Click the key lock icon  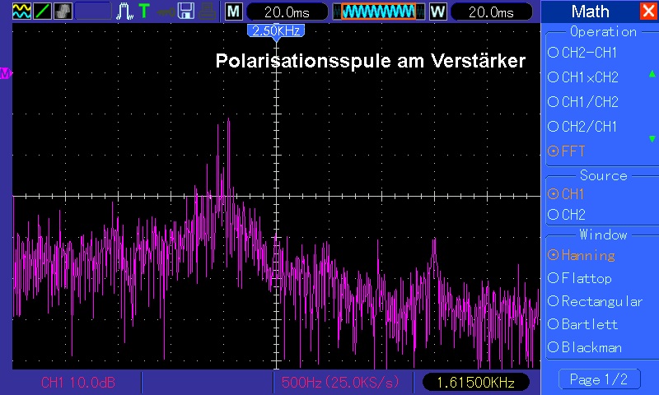166,12
